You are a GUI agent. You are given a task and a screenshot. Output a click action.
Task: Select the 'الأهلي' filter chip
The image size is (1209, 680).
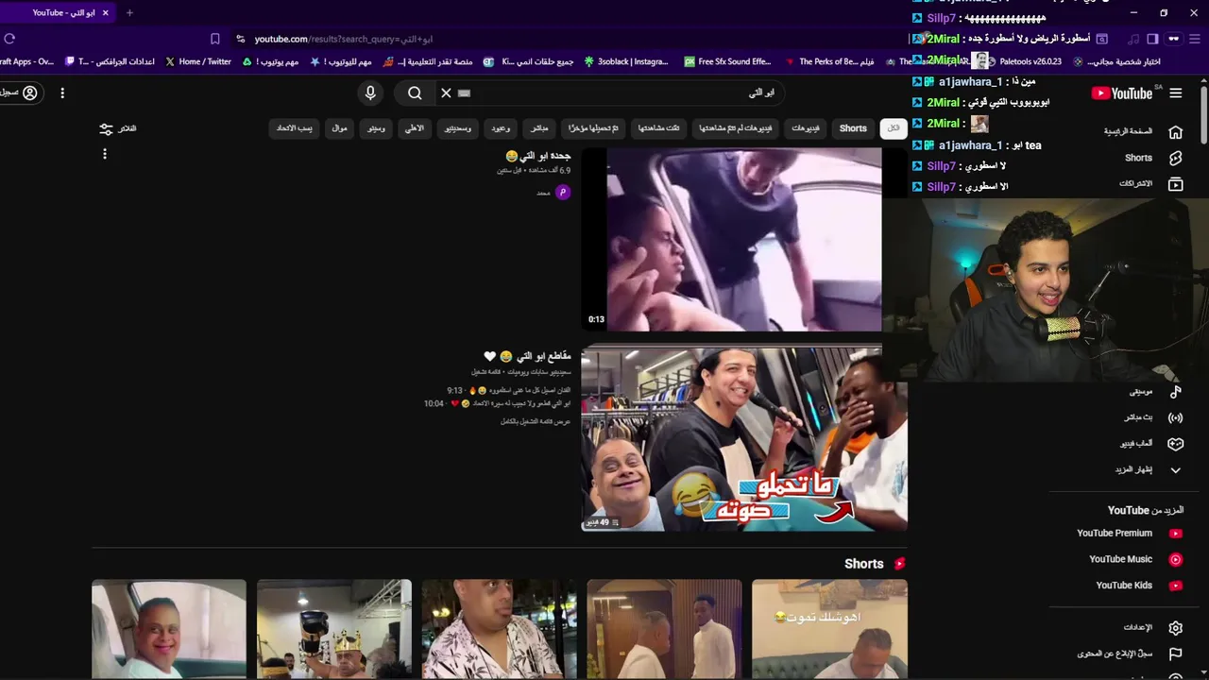(415, 128)
